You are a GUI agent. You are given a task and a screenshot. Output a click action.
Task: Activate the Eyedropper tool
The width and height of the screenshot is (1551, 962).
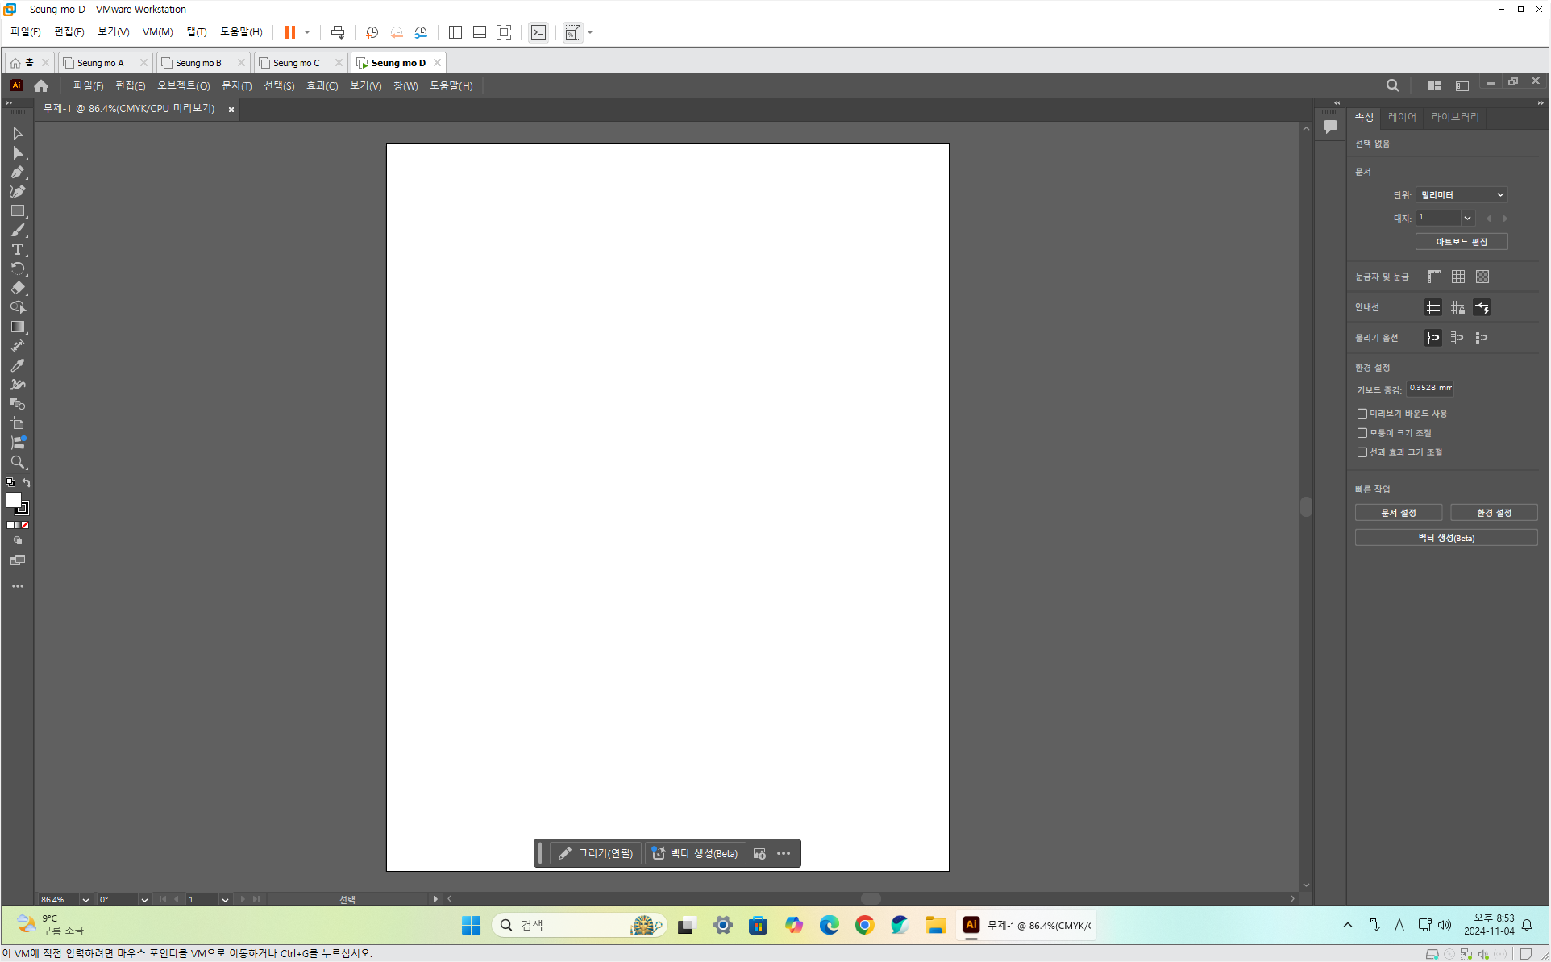18,365
